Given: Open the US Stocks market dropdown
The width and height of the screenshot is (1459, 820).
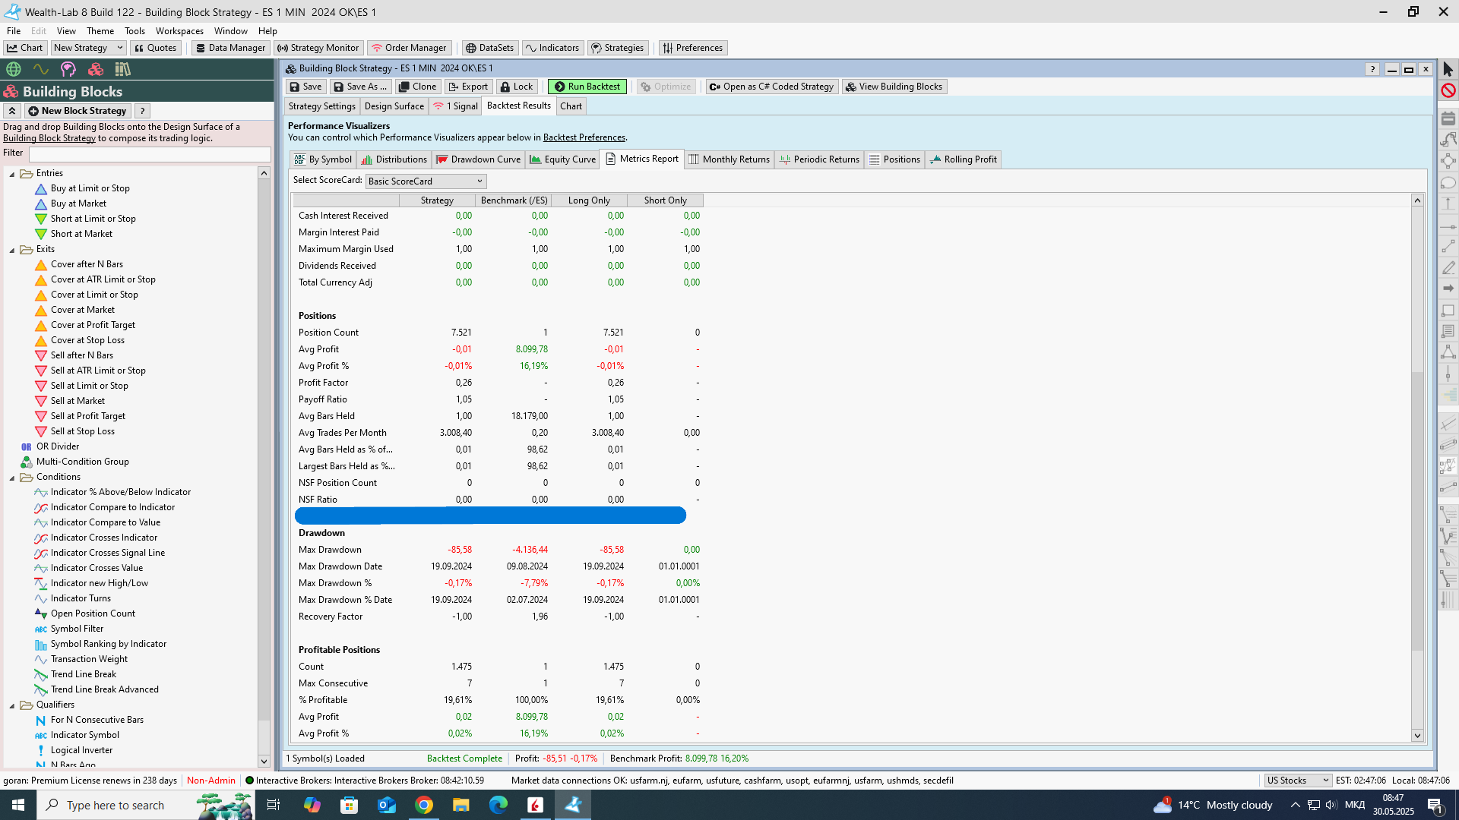Looking at the screenshot, I should (1297, 781).
